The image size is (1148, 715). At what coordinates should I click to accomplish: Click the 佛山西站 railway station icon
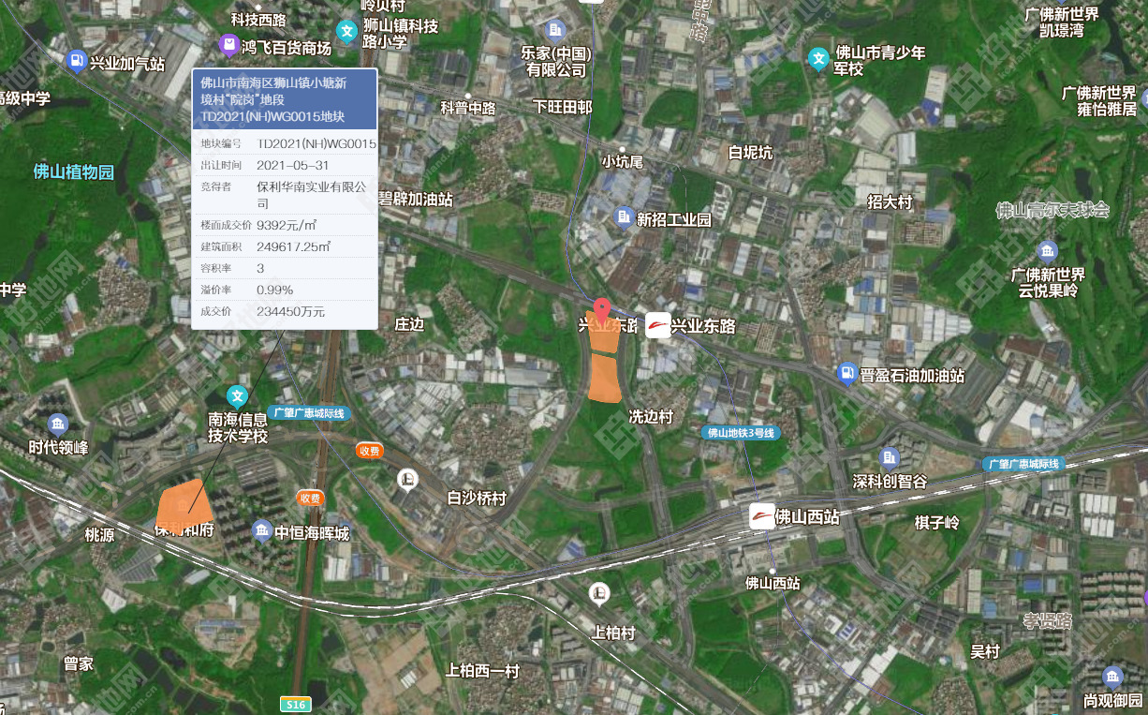pos(762,516)
